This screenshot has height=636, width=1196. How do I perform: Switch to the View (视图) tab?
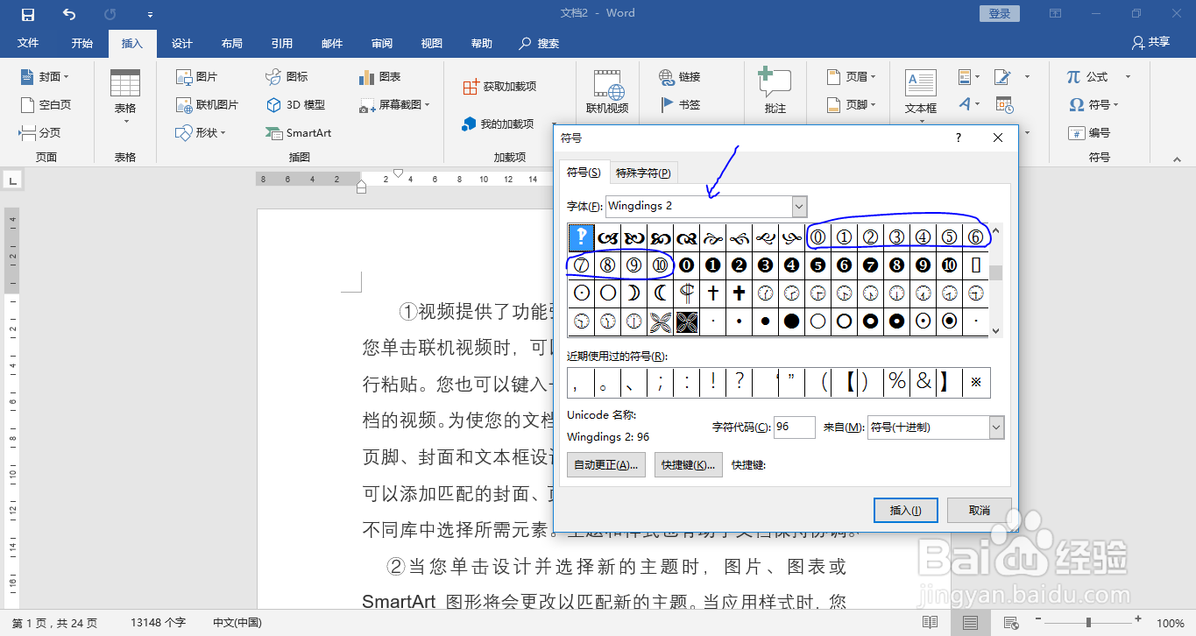[431, 43]
